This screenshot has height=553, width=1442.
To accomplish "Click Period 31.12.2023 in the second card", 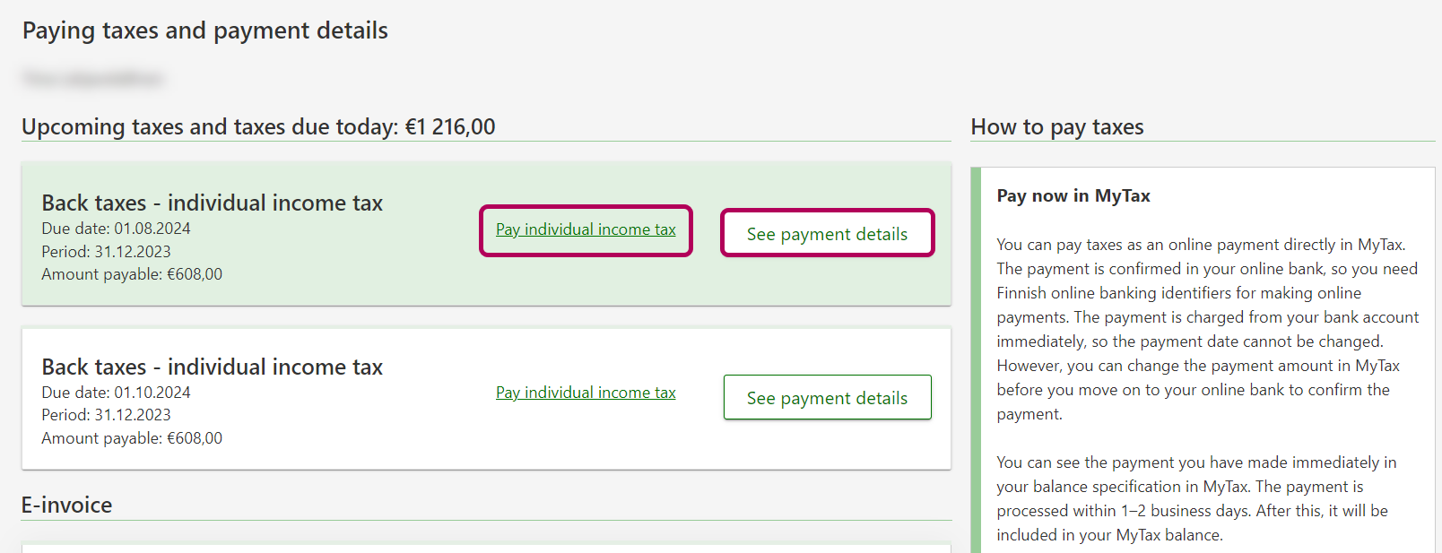I will (x=106, y=415).
